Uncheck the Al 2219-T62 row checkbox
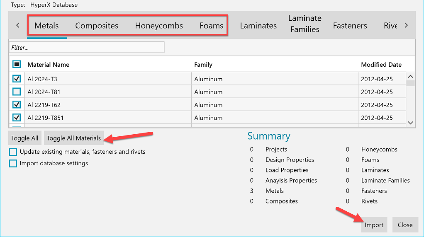Image resolution: width=424 pixels, height=237 pixels. [x=17, y=104]
